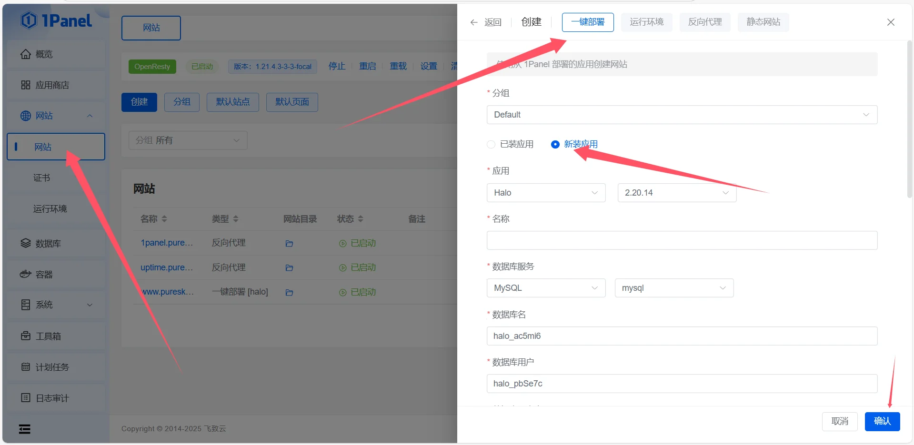Click status icon of 1panel.pure… row

[x=342, y=244]
